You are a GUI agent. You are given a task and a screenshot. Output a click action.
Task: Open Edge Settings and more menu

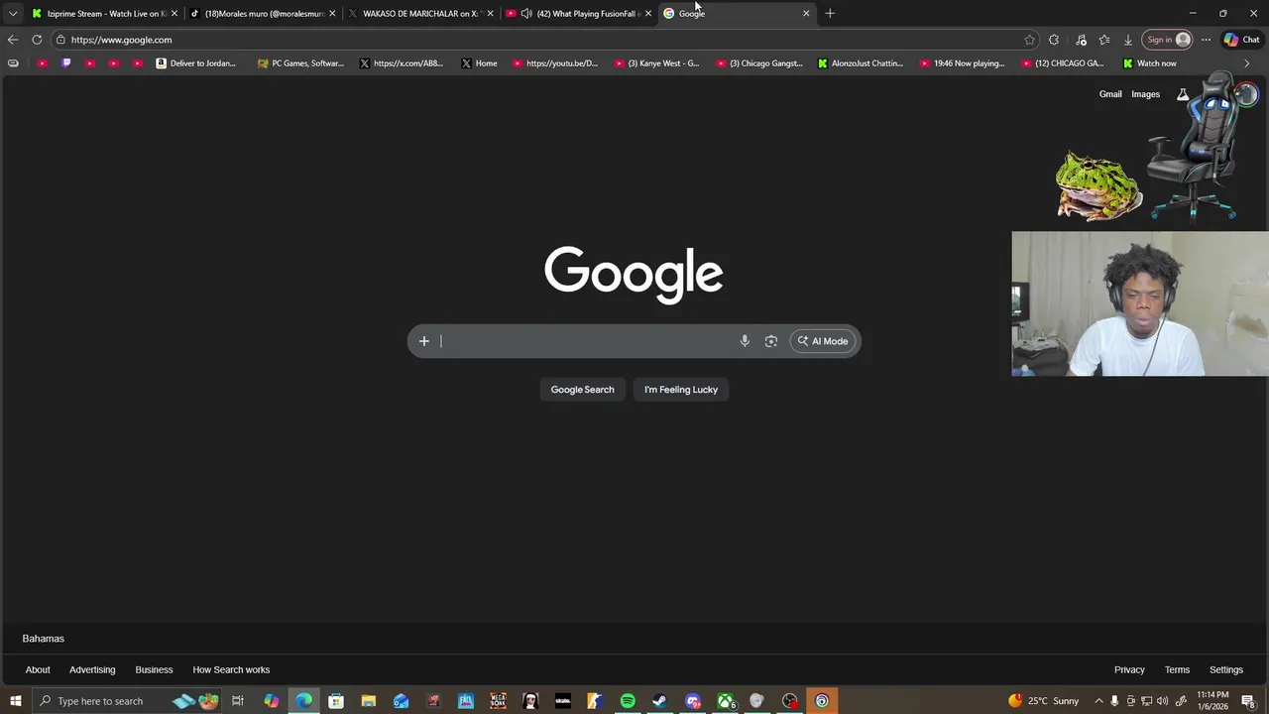click(x=1206, y=40)
